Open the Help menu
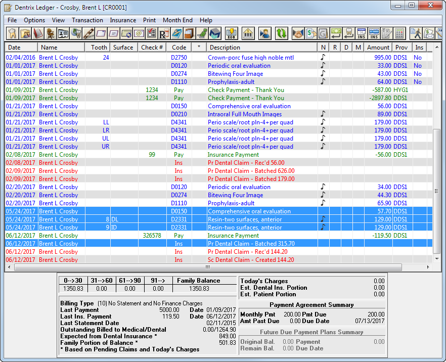The width and height of the screenshot is (446, 362). (x=206, y=20)
